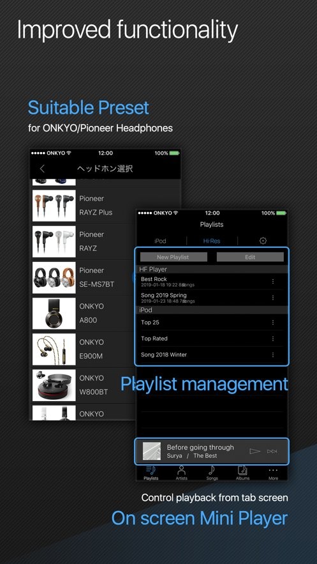The width and height of the screenshot is (317, 564).
Task: Open the Song 2018 Winter playlist
Action: [212, 354]
